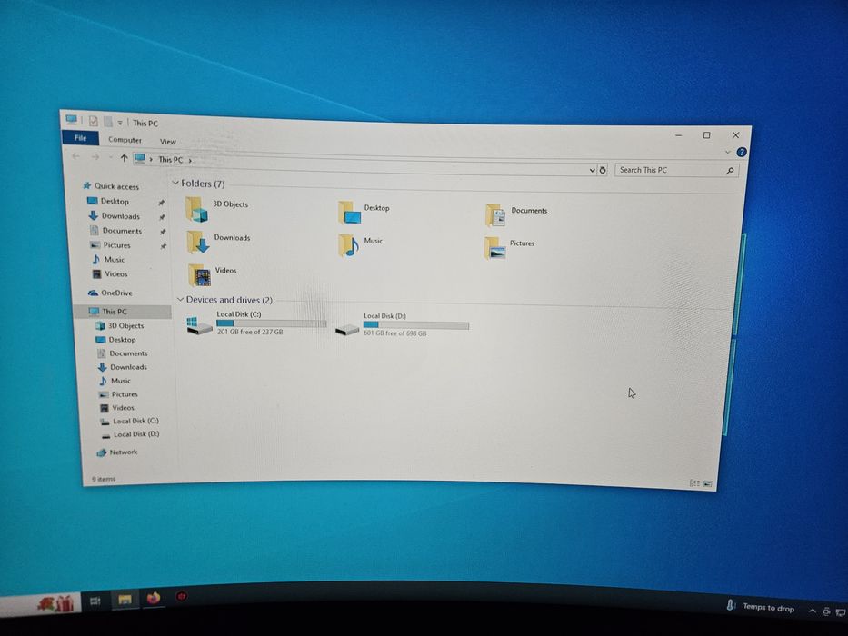The height and width of the screenshot is (636, 848).
Task: Switch to Details view icon in status bar
Action: 694,483
